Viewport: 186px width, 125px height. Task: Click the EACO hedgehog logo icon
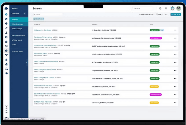tap(6, 9)
